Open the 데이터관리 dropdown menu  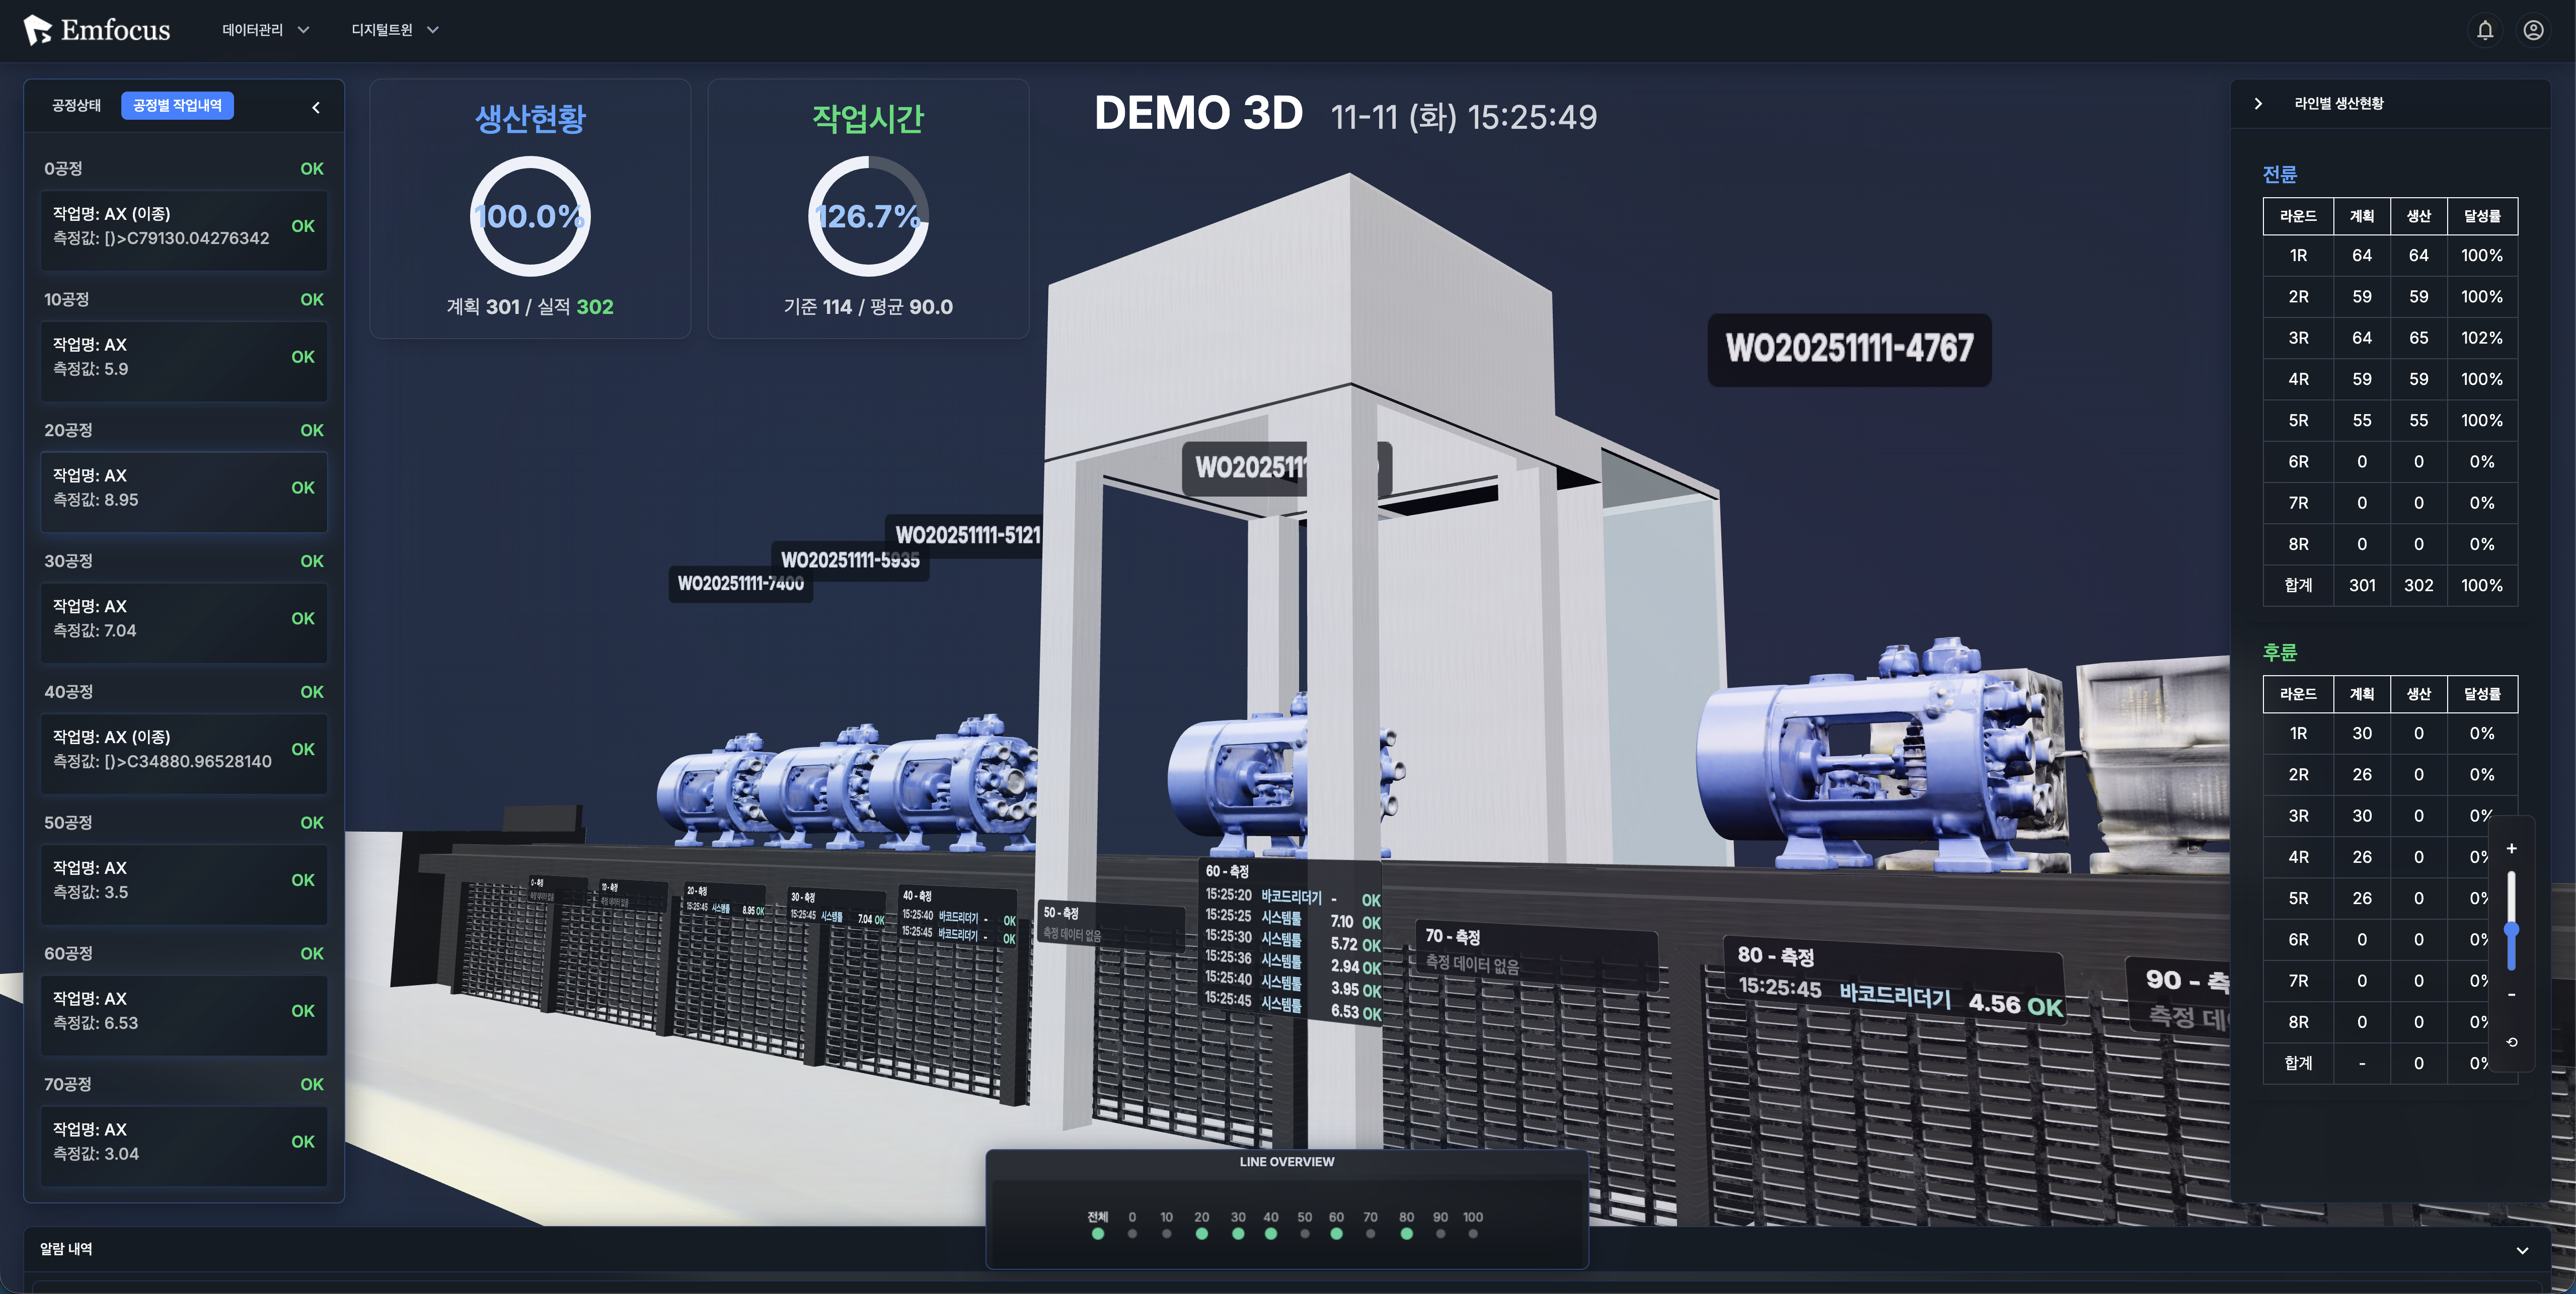tap(266, 30)
